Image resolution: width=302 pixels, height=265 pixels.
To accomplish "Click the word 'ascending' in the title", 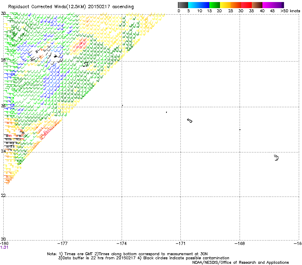I will point(123,7).
